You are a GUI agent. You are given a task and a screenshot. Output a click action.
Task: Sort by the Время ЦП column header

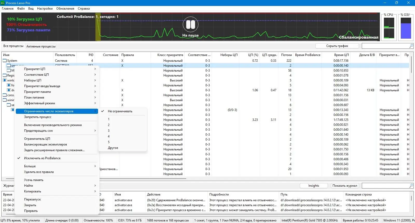336,55
